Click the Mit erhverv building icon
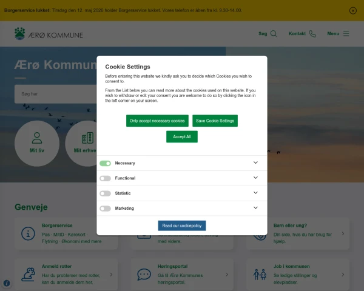The image size is (364, 291). coord(87,138)
